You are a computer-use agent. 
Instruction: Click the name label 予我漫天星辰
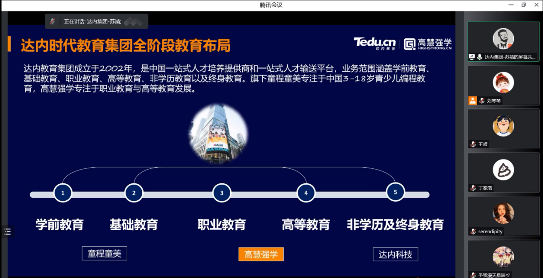tap(494, 275)
